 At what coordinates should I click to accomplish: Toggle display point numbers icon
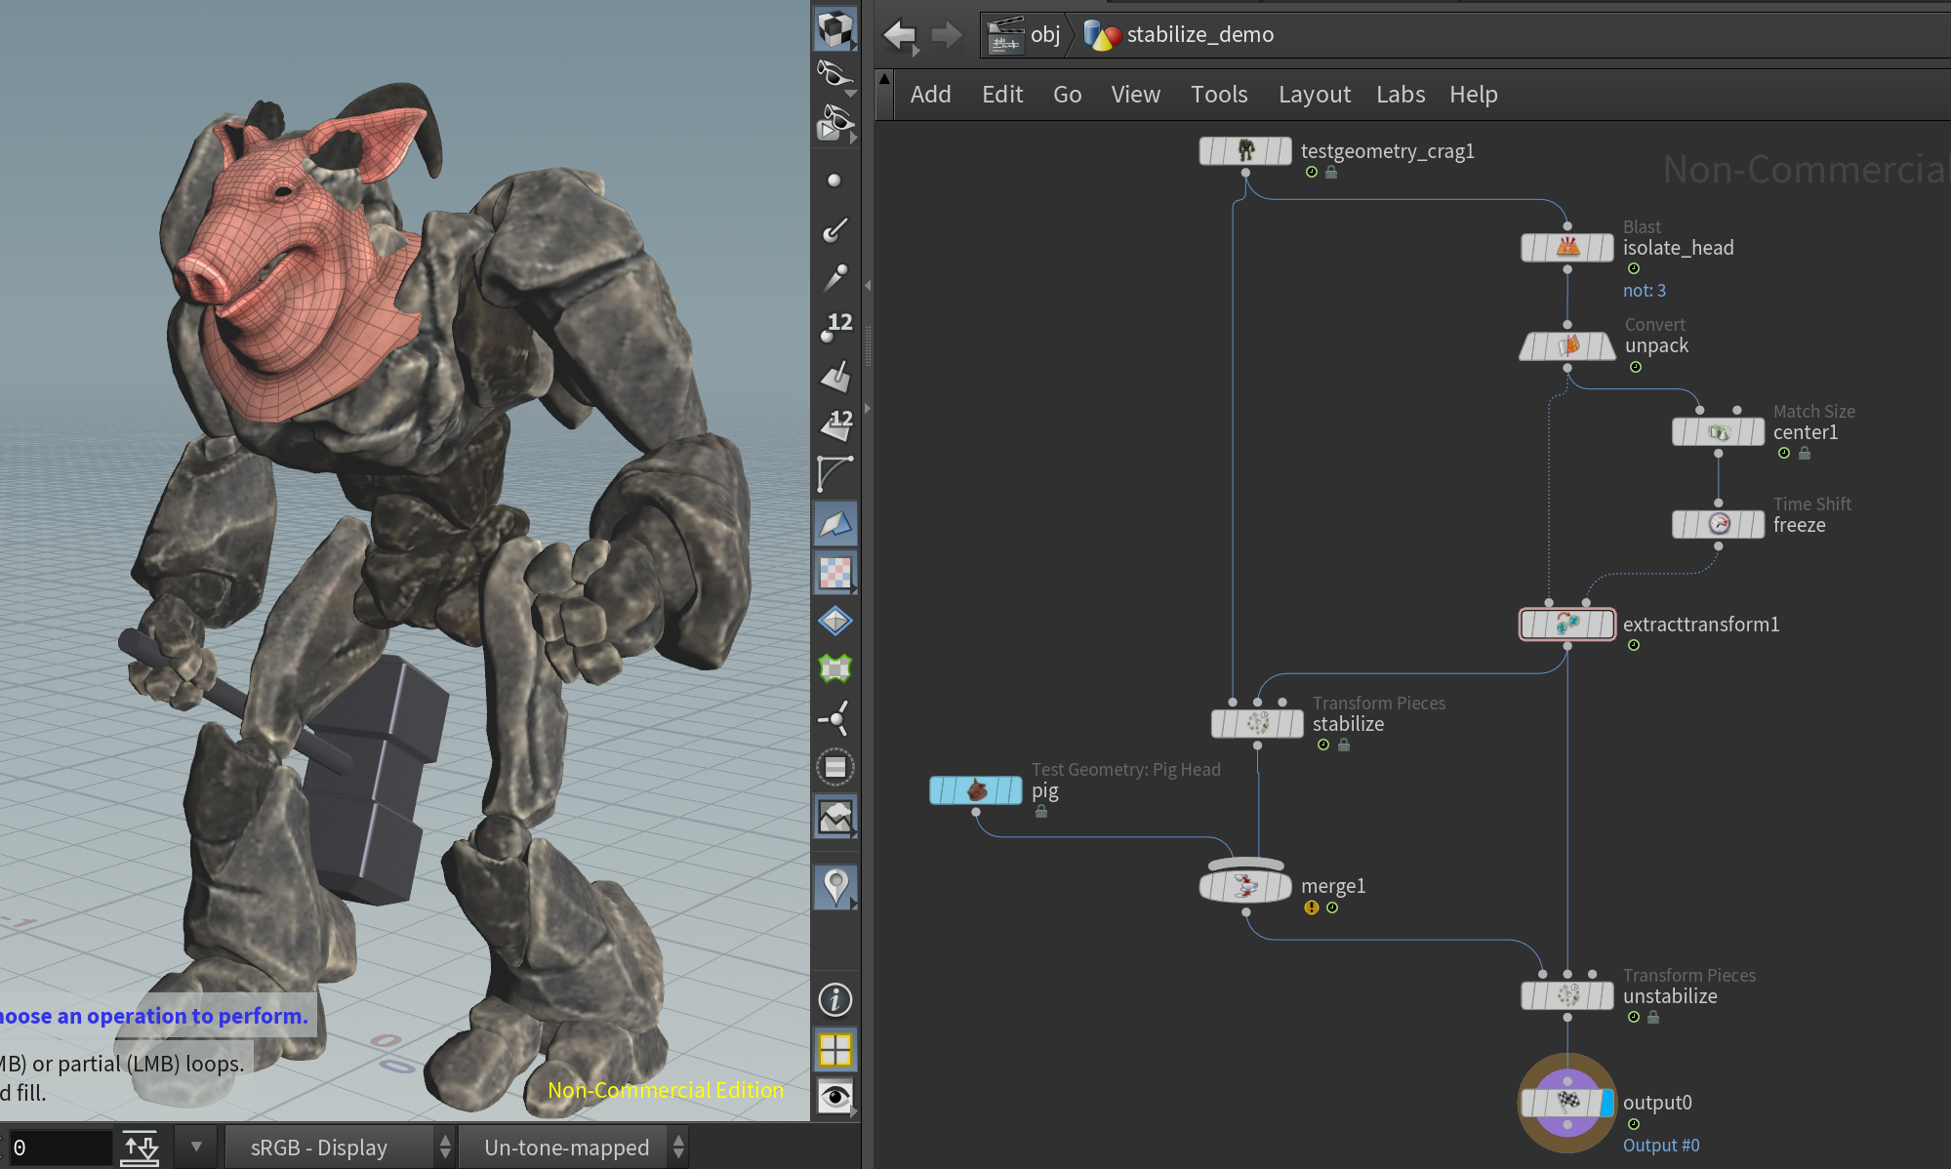(x=835, y=327)
